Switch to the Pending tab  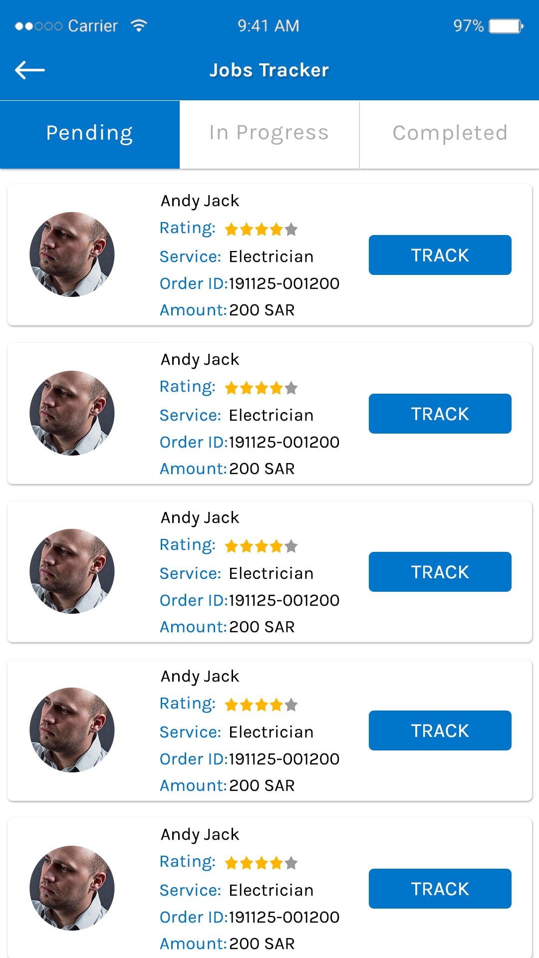(90, 134)
